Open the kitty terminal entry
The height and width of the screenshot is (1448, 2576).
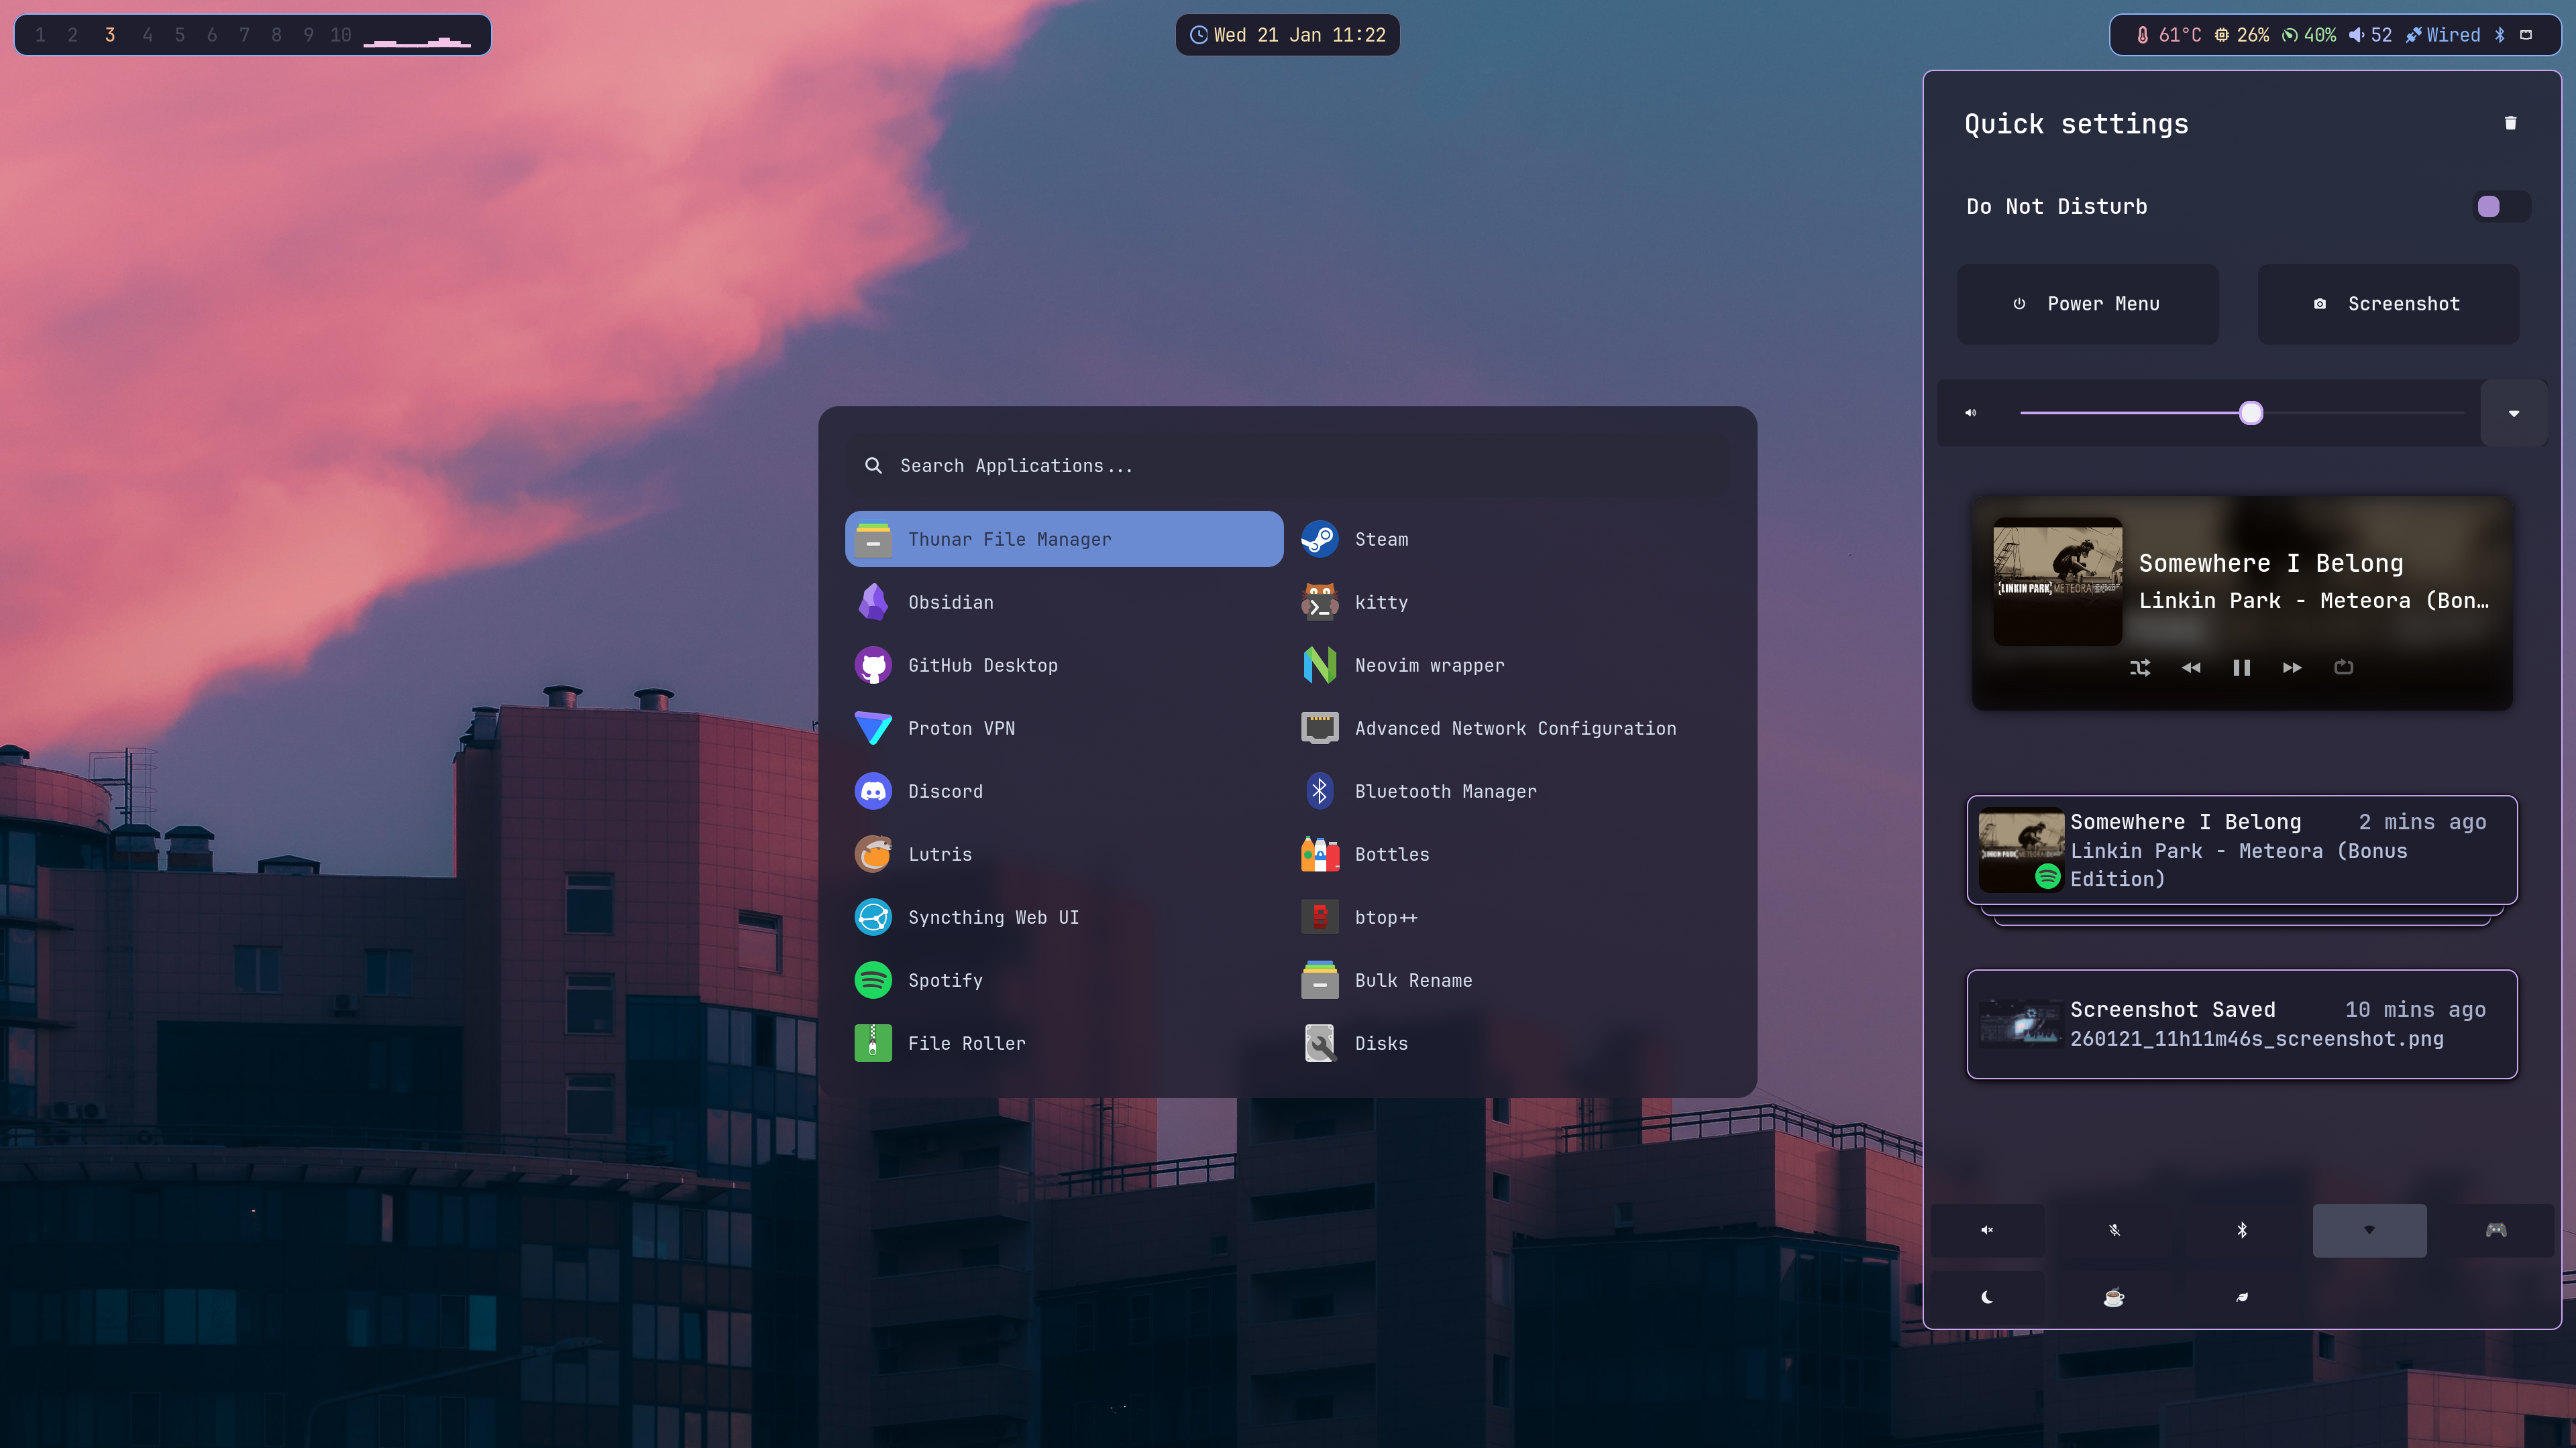1511,603
